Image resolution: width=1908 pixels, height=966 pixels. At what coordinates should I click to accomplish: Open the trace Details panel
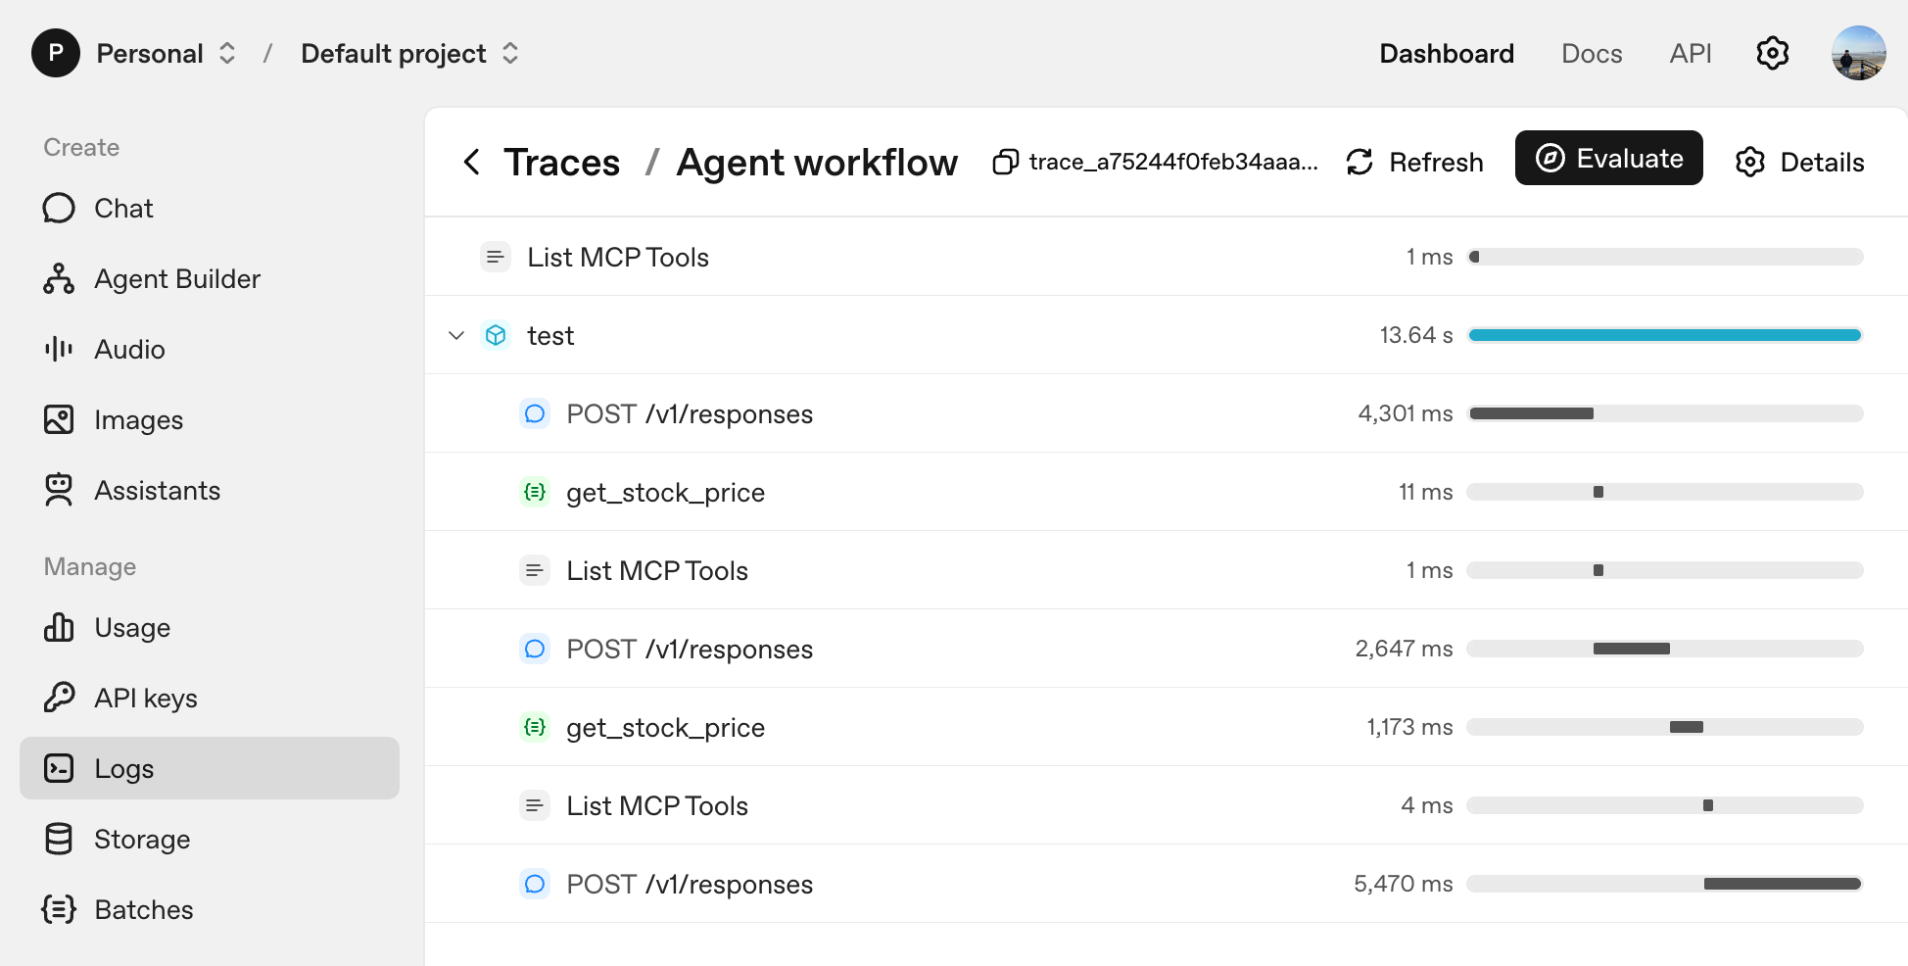[1799, 162]
